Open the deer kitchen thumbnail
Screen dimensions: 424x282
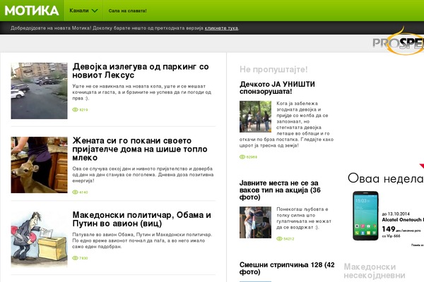[x=39, y=165]
